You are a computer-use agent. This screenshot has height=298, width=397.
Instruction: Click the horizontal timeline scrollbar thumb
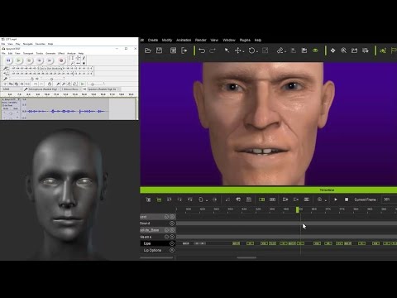coord(246,257)
